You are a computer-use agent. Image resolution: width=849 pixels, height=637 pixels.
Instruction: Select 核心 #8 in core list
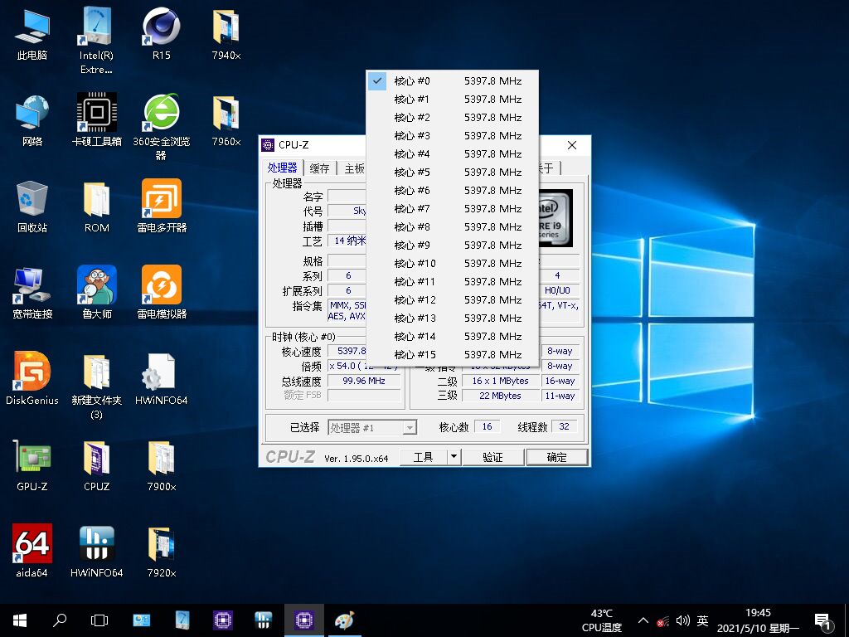coord(452,227)
